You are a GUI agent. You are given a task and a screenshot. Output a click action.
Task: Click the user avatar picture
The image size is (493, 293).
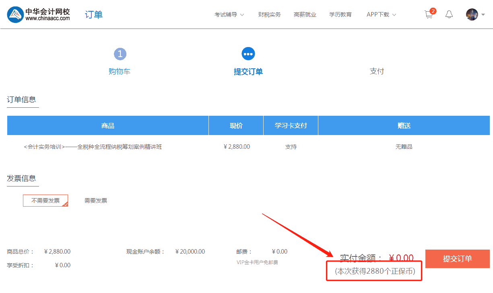[472, 14]
